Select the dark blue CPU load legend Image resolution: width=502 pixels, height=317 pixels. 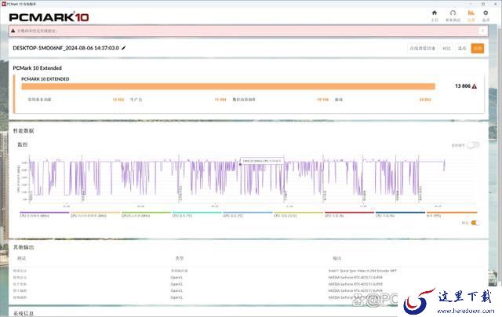(400, 214)
